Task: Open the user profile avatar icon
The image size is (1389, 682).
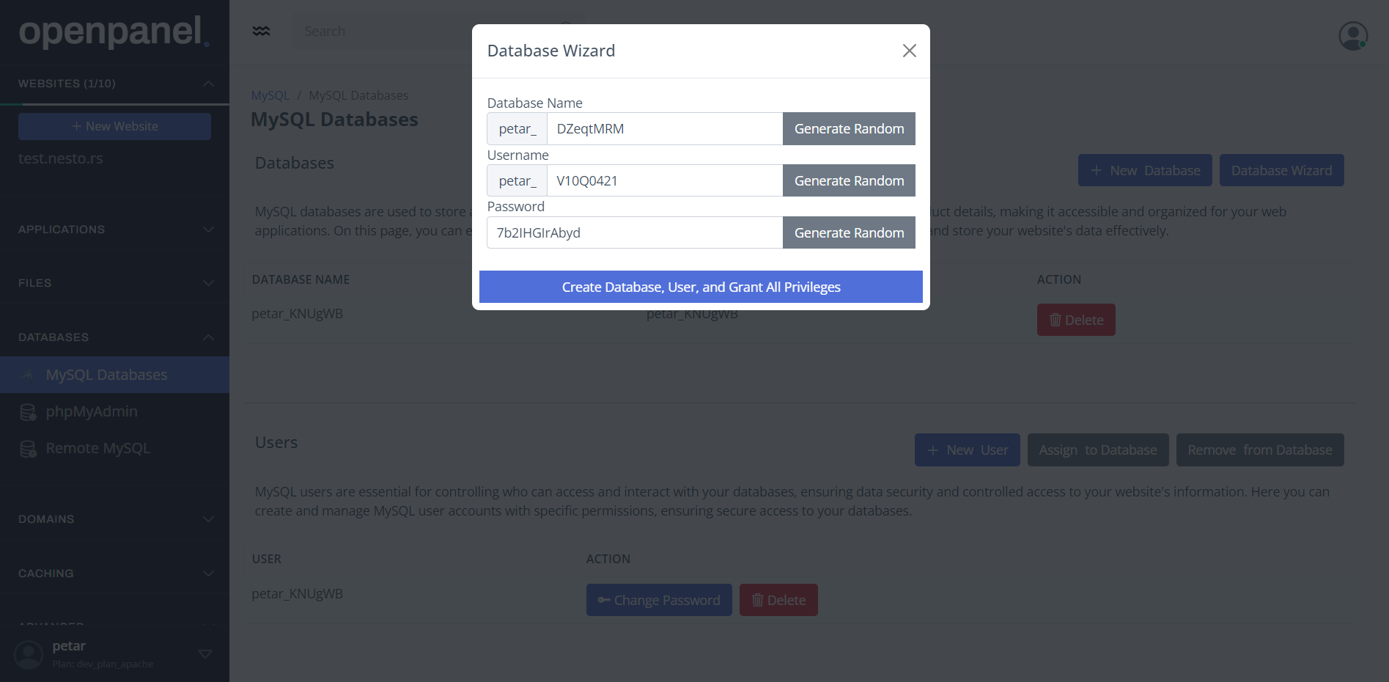Action: (x=1352, y=35)
